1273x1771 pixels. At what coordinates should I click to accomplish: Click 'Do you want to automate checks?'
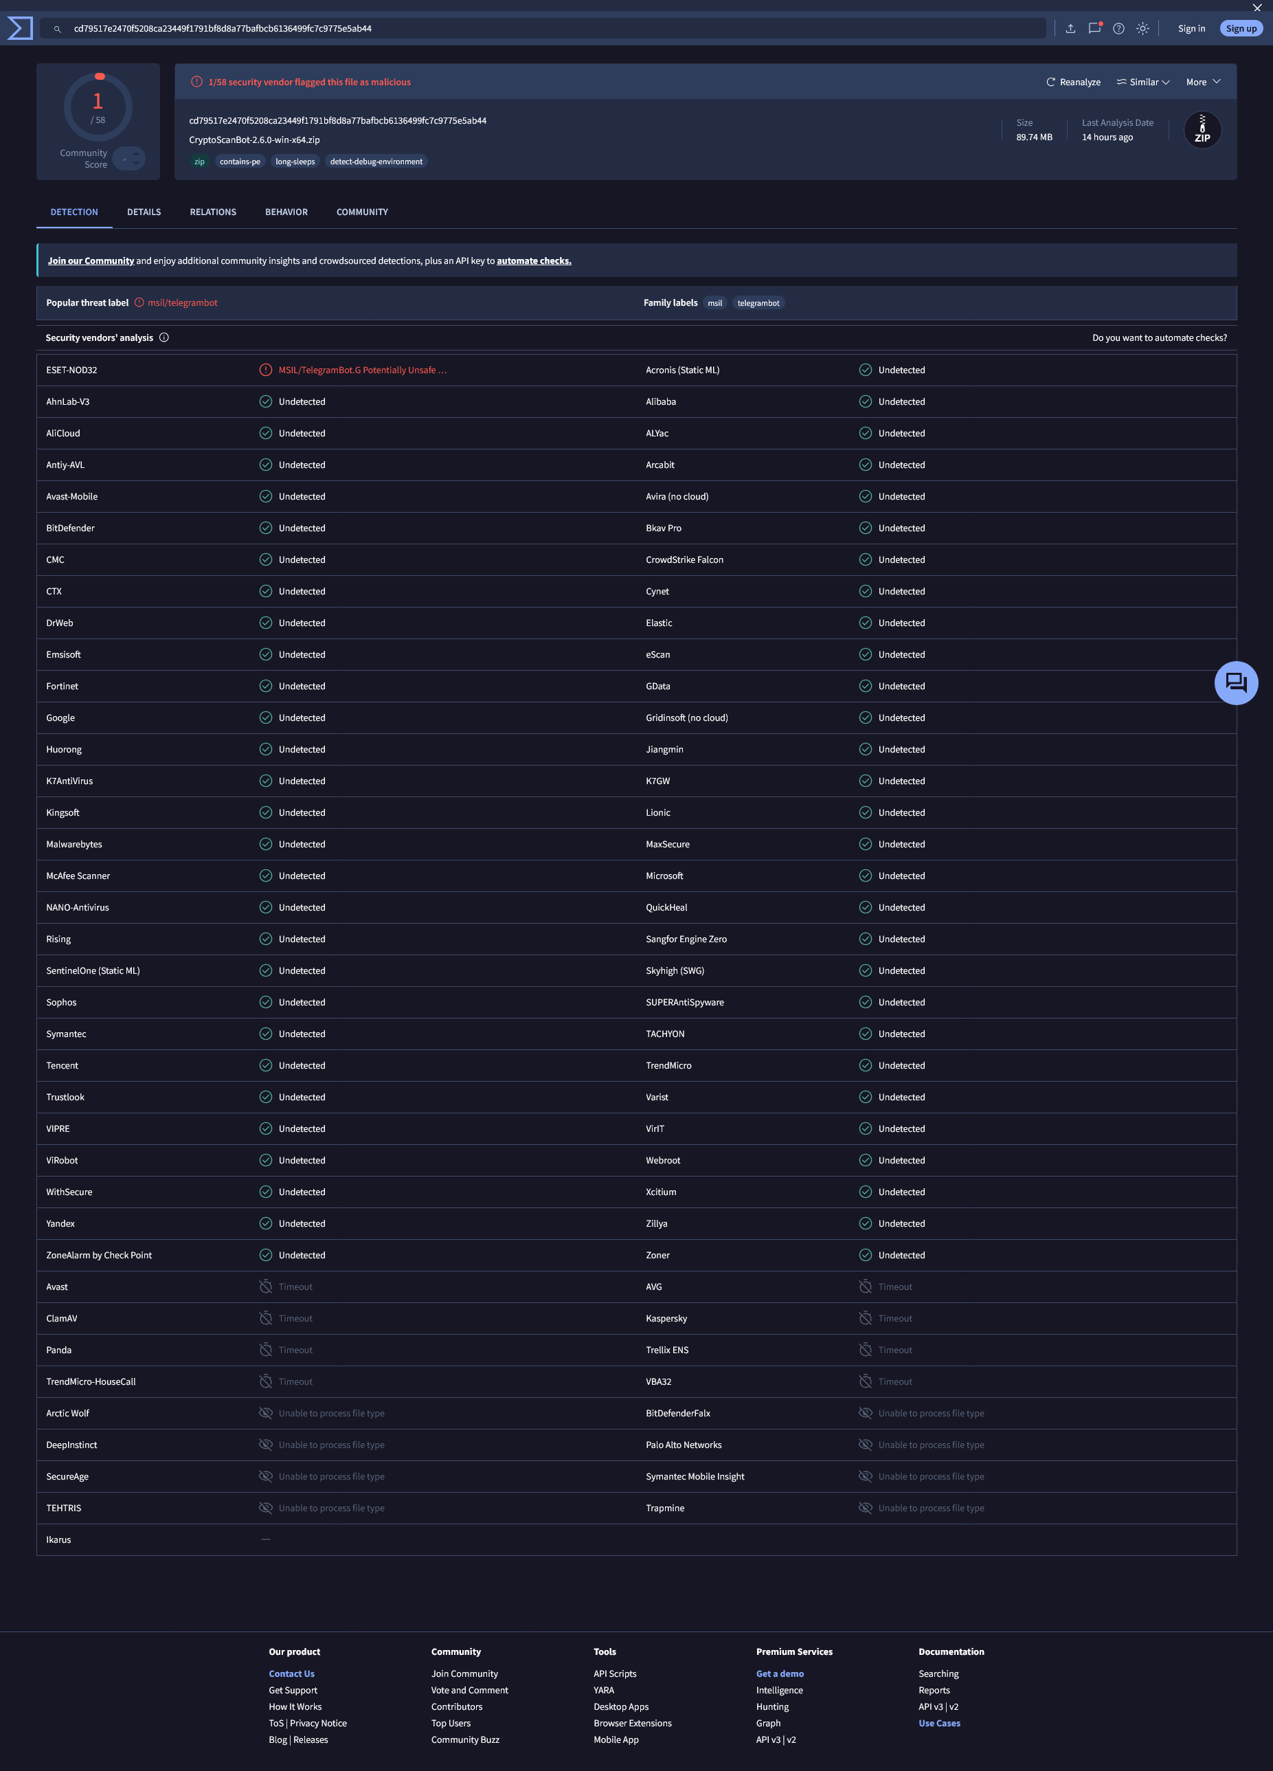[x=1159, y=338]
